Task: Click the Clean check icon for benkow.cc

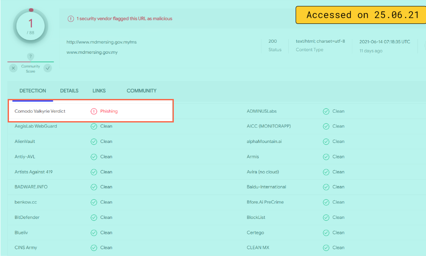Action: click(x=94, y=202)
